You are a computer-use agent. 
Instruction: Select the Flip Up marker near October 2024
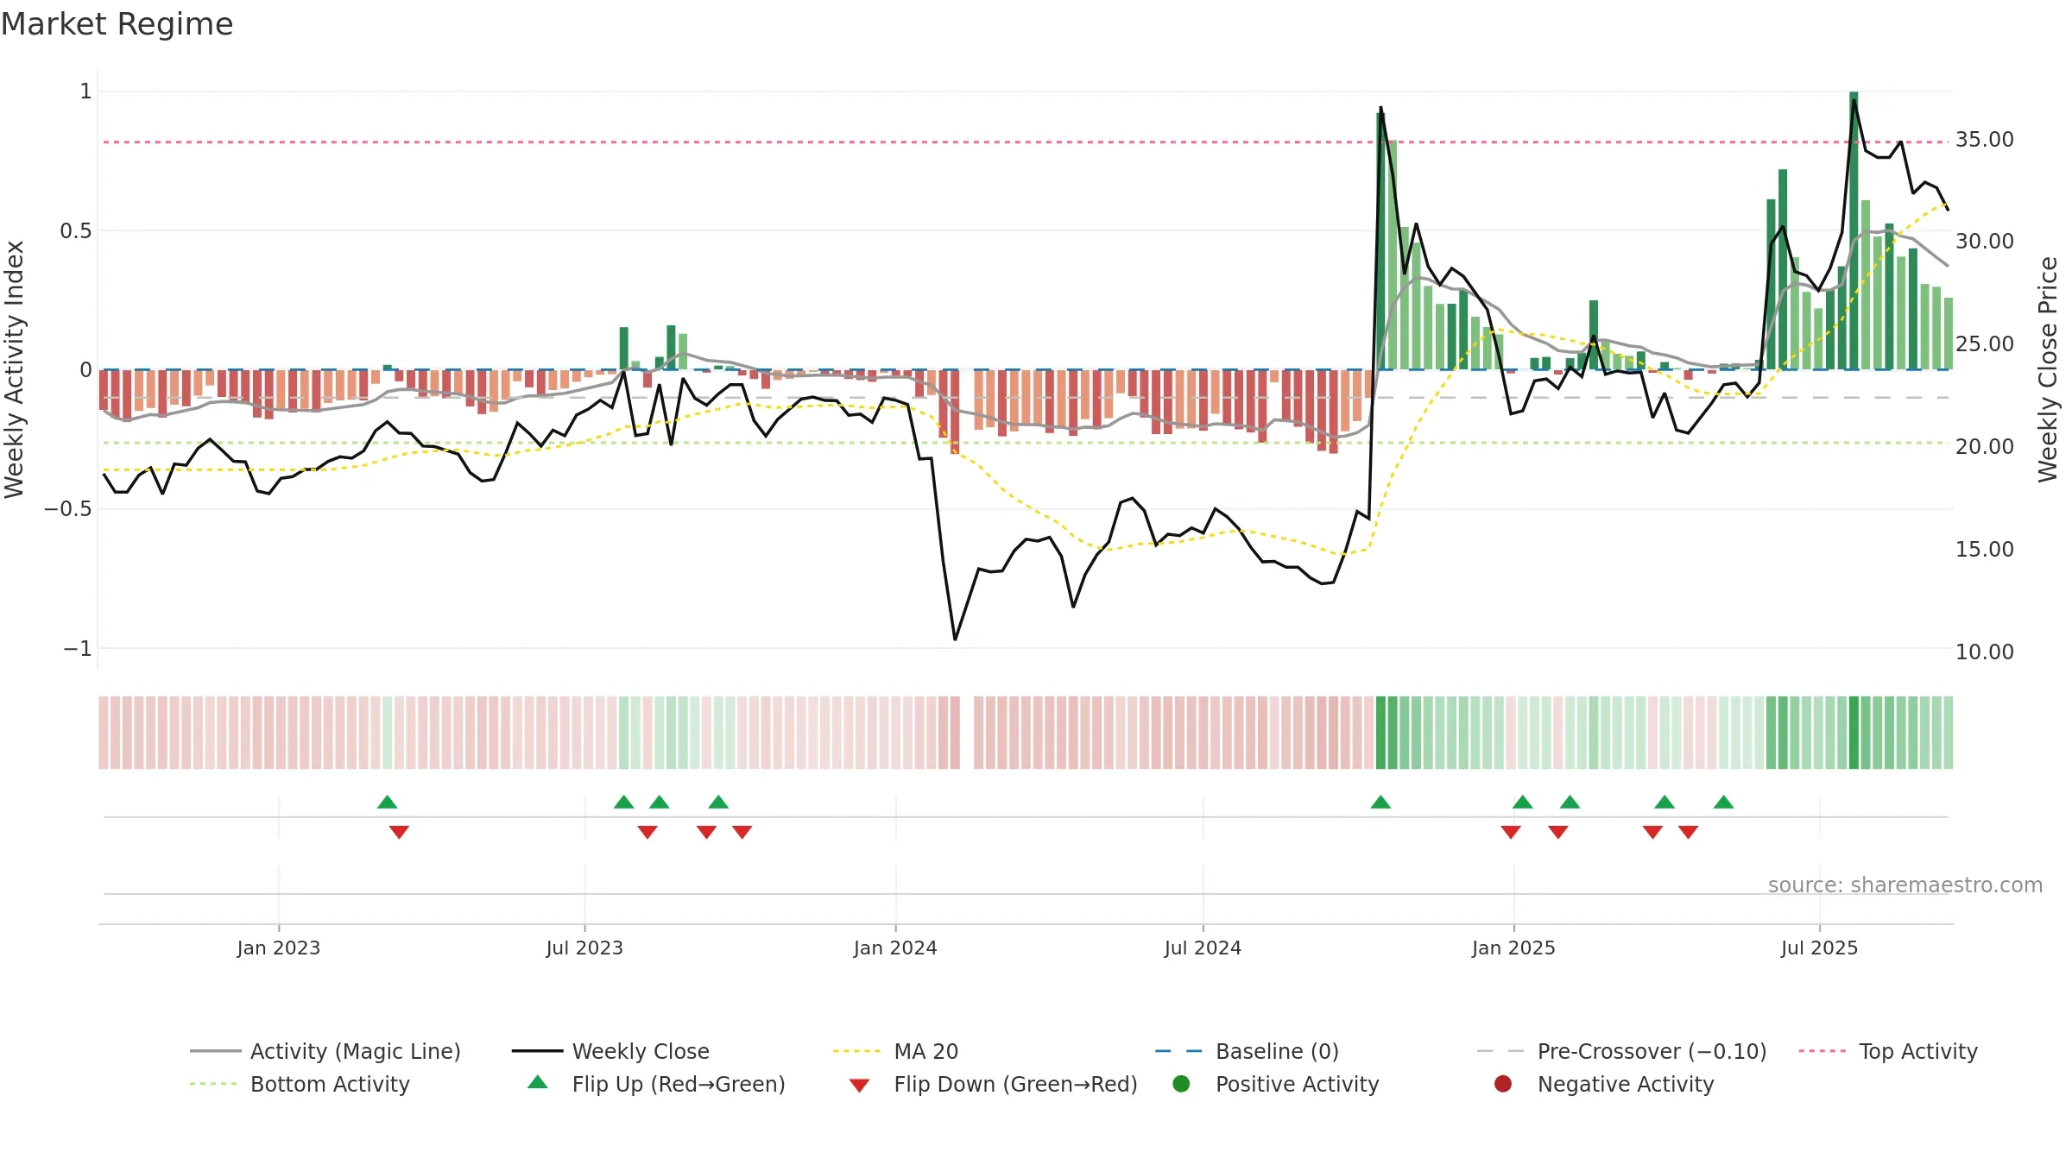click(x=1380, y=803)
